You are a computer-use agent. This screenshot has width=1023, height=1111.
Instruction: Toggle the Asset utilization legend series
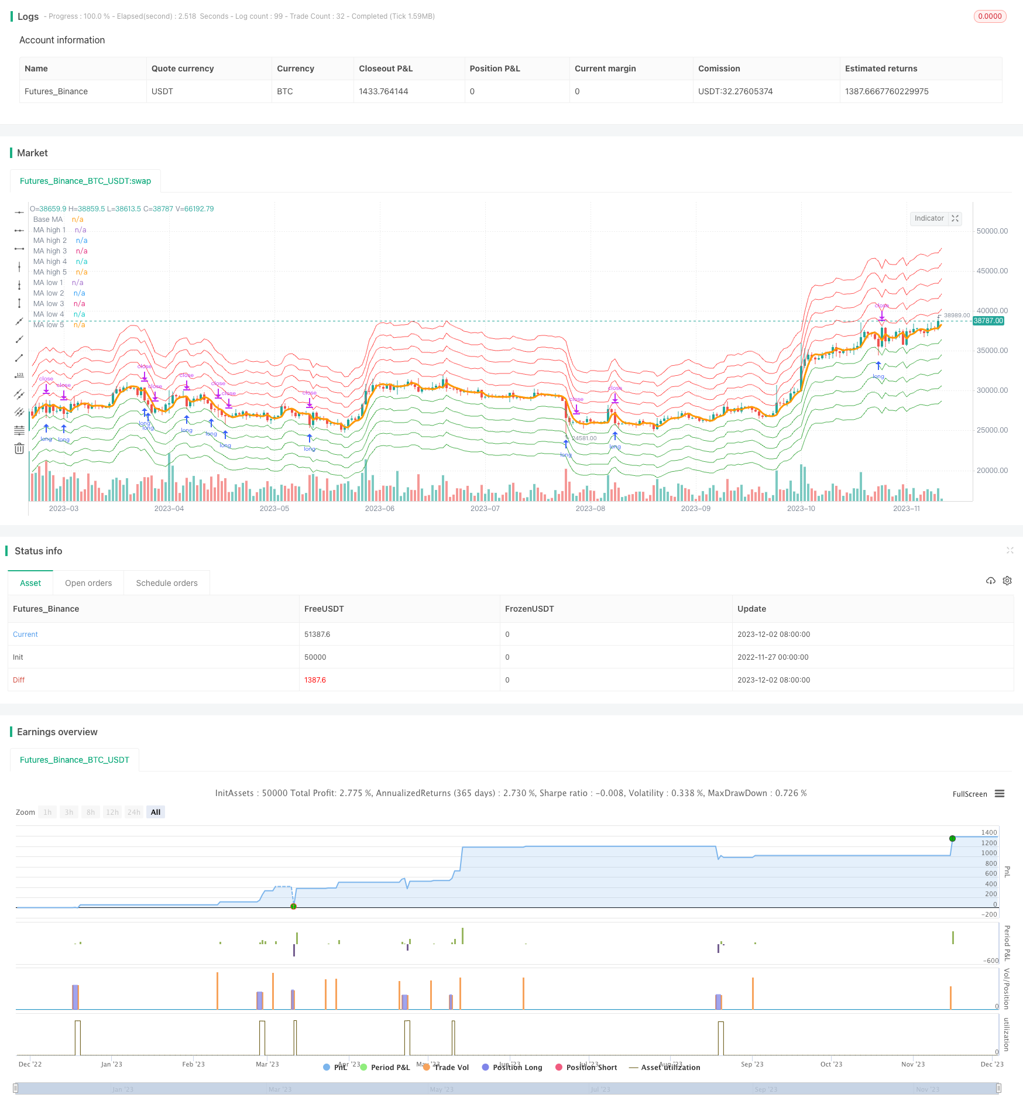pos(665,1067)
